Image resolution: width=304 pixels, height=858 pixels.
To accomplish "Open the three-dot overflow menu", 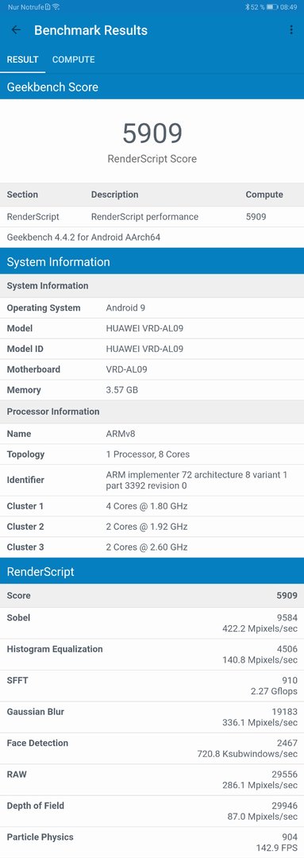I will pos(291,30).
